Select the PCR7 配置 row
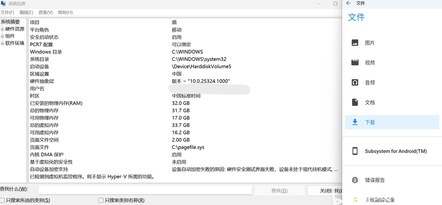This screenshot has height=205, width=442. 184,44
